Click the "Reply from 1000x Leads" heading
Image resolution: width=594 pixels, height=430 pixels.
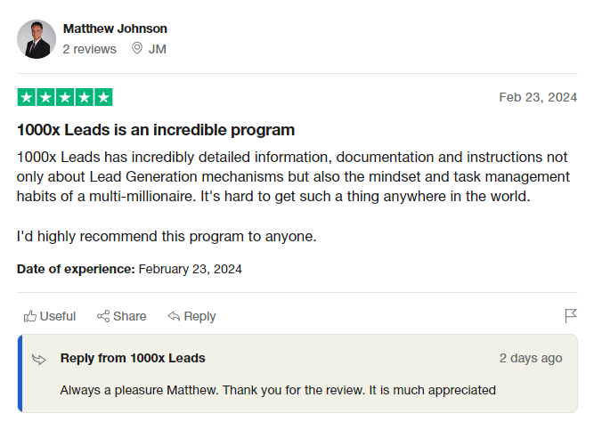(x=133, y=358)
